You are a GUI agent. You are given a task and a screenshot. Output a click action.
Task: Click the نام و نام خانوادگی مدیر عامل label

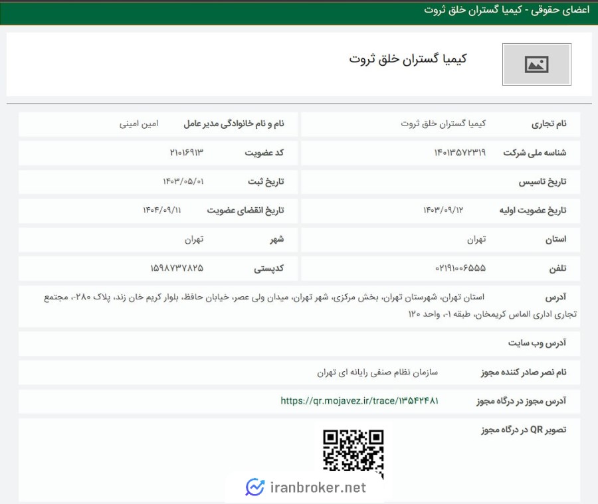coord(234,124)
